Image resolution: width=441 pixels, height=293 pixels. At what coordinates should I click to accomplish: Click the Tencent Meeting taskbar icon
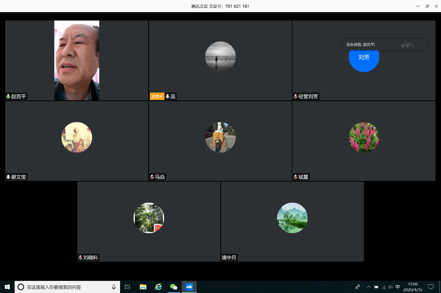coord(189,287)
